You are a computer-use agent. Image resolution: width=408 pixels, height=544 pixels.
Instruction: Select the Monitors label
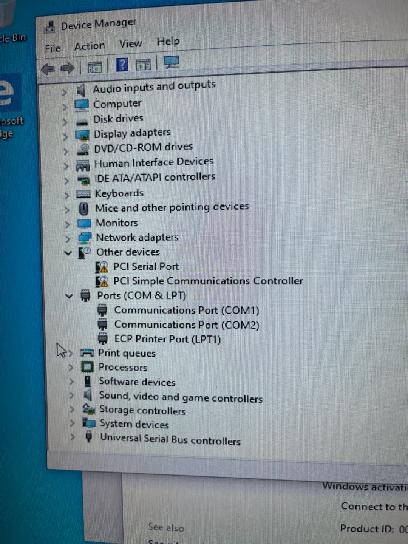point(117,223)
